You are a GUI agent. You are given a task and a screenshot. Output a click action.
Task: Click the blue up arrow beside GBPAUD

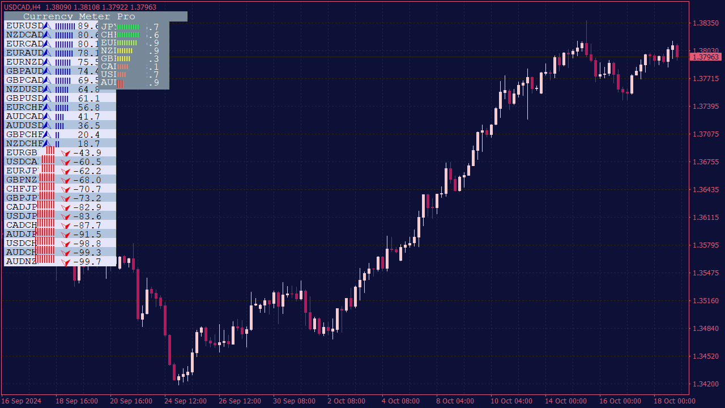48,71
